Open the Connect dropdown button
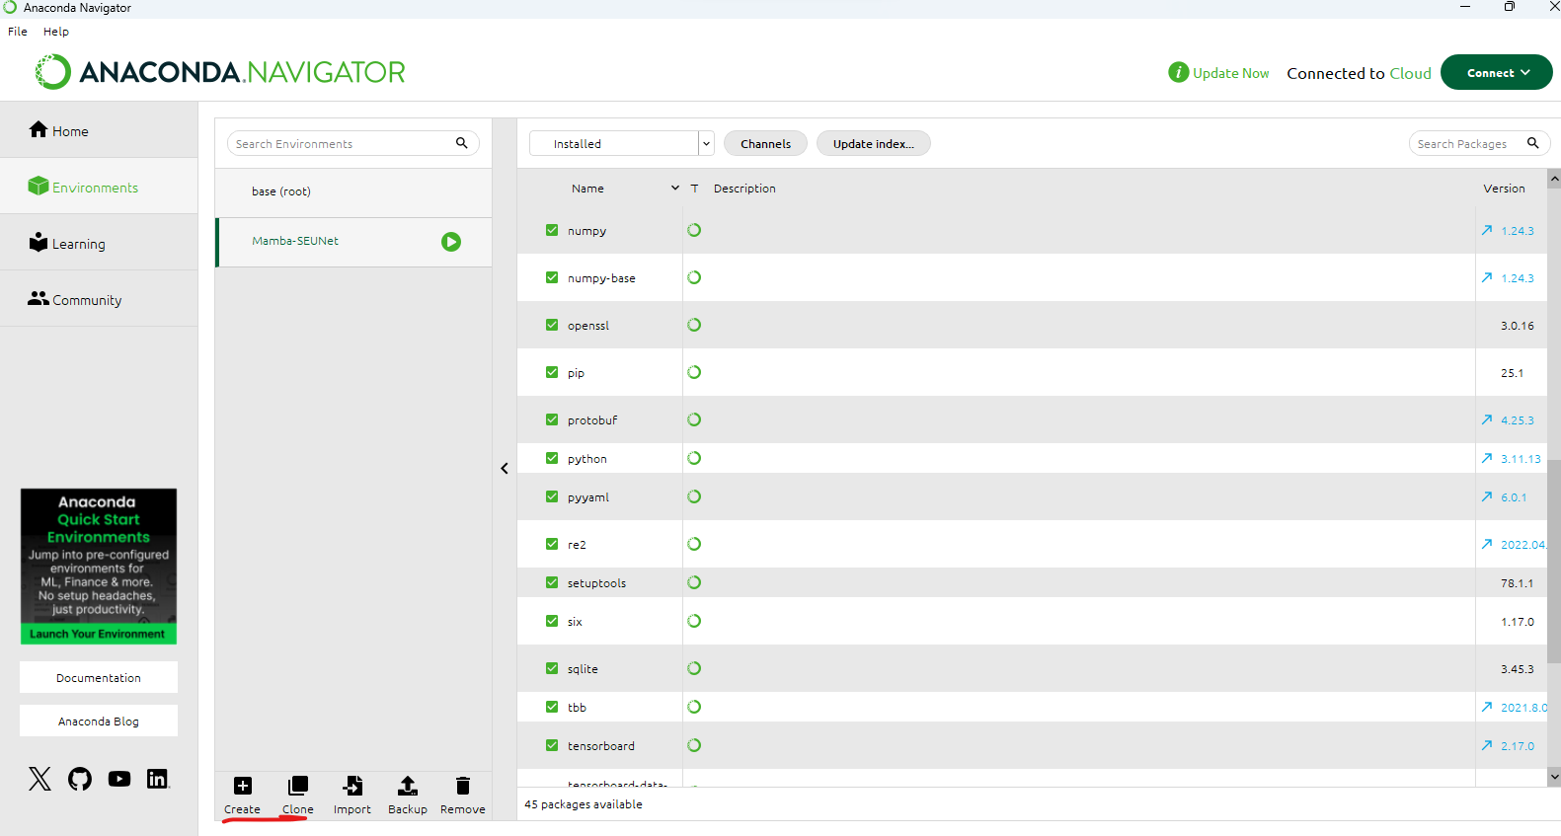Image resolution: width=1561 pixels, height=836 pixels. coord(1496,72)
